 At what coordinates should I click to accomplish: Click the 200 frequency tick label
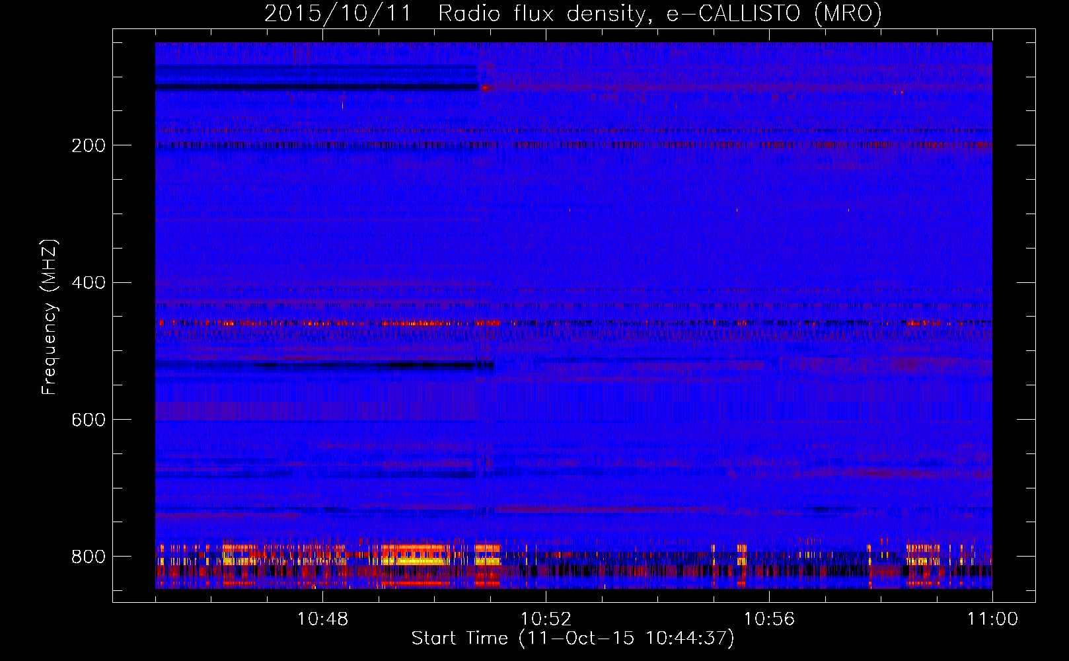(89, 145)
